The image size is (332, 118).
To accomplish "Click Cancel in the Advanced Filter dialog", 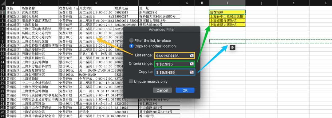I will point(162,90).
